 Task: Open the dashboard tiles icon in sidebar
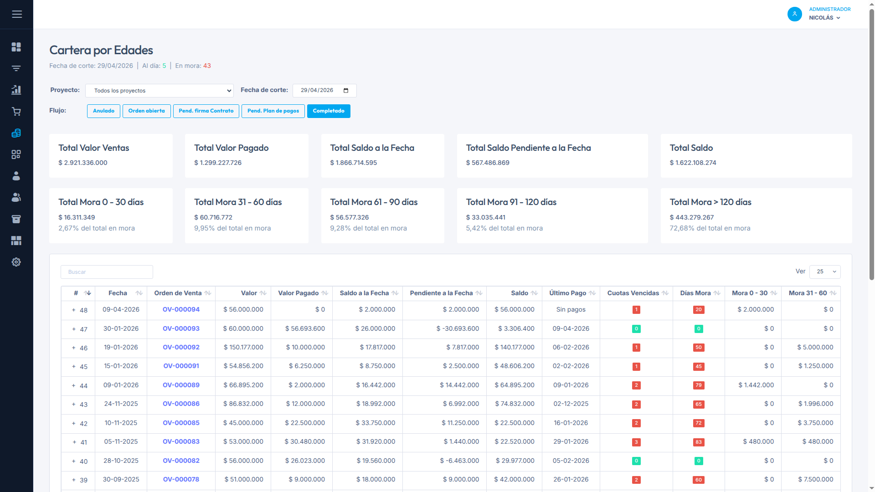[x=16, y=47]
